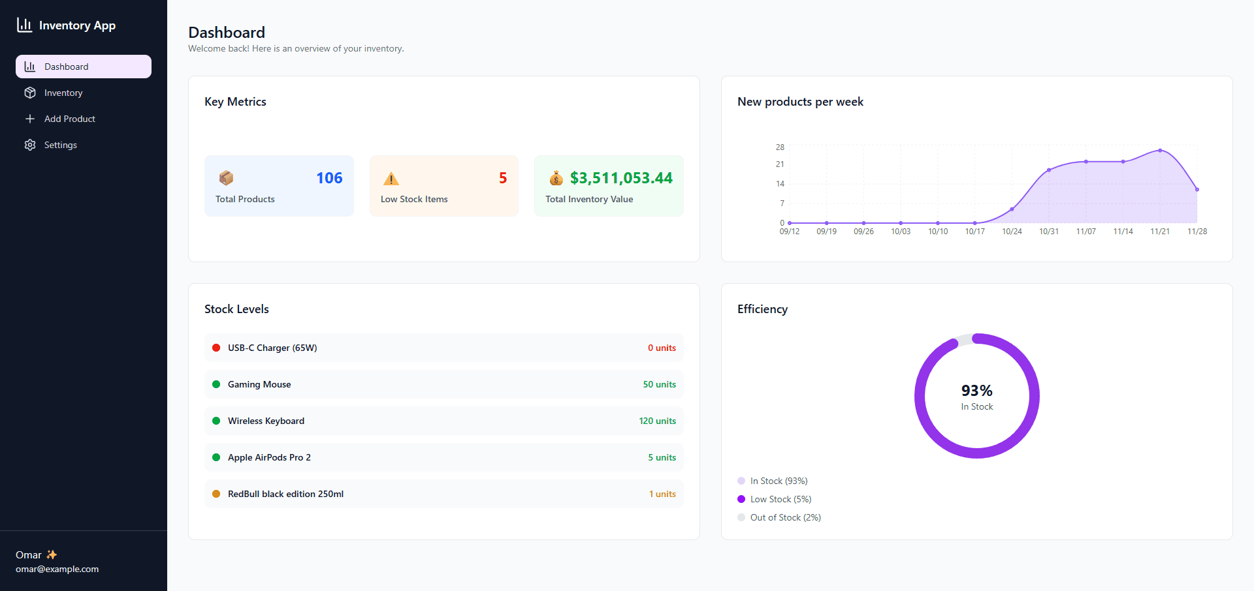Open the Inventory page from sidebar
The height and width of the screenshot is (591, 1254).
click(x=63, y=93)
